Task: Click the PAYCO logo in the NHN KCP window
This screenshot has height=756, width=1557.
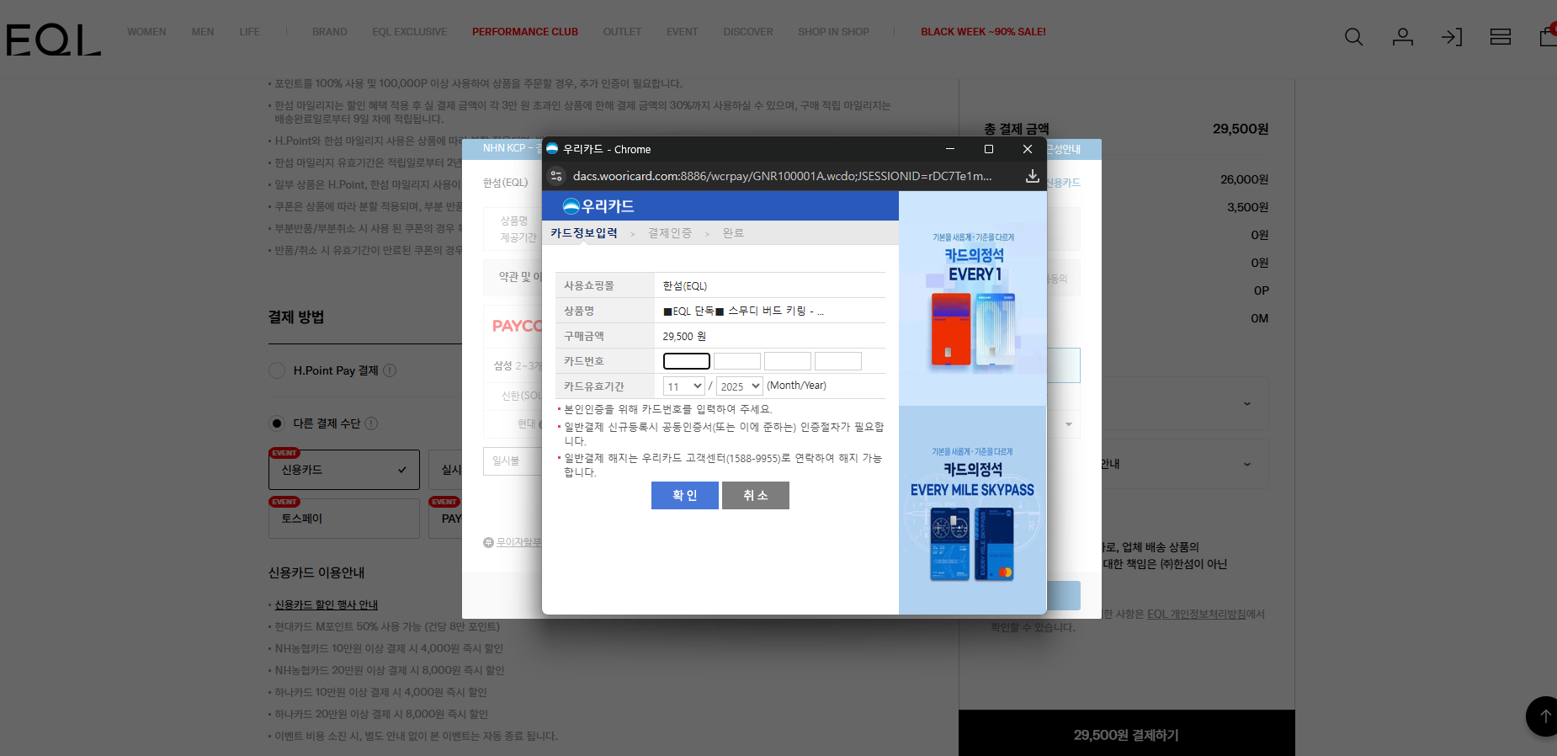Action: [x=517, y=326]
